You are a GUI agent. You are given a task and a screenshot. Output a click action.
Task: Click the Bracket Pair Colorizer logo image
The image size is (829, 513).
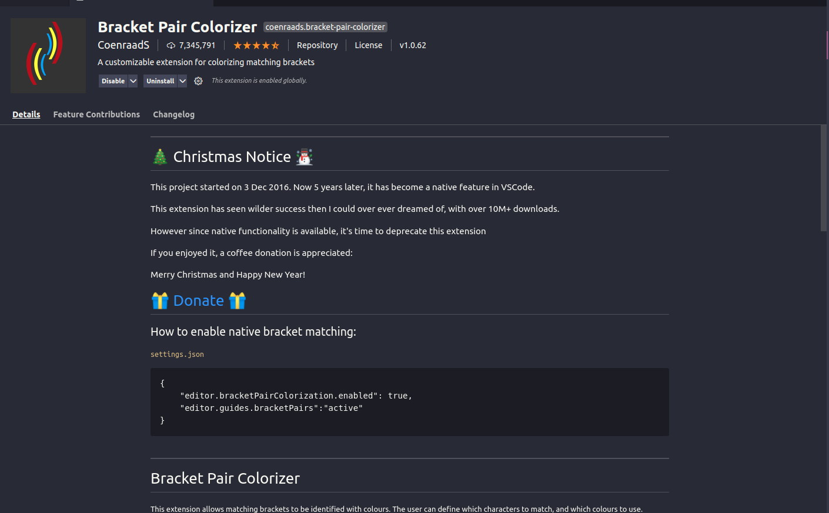pos(48,56)
